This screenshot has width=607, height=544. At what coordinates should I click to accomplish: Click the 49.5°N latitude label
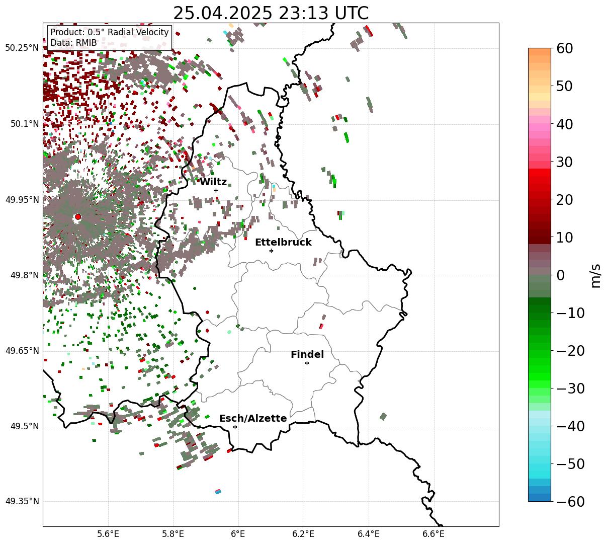[24, 426]
